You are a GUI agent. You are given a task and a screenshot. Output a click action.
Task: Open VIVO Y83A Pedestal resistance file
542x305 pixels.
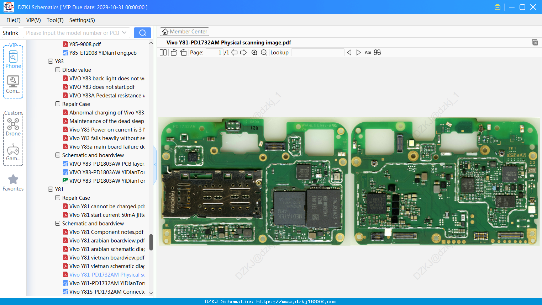tap(104, 95)
